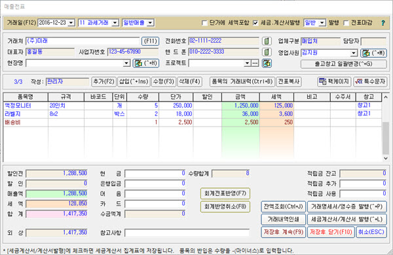The height and width of the screenshot is (255, 393).
Task: Select the 품목명 column header
Action: pyautogui.click(x=26, y=97)
